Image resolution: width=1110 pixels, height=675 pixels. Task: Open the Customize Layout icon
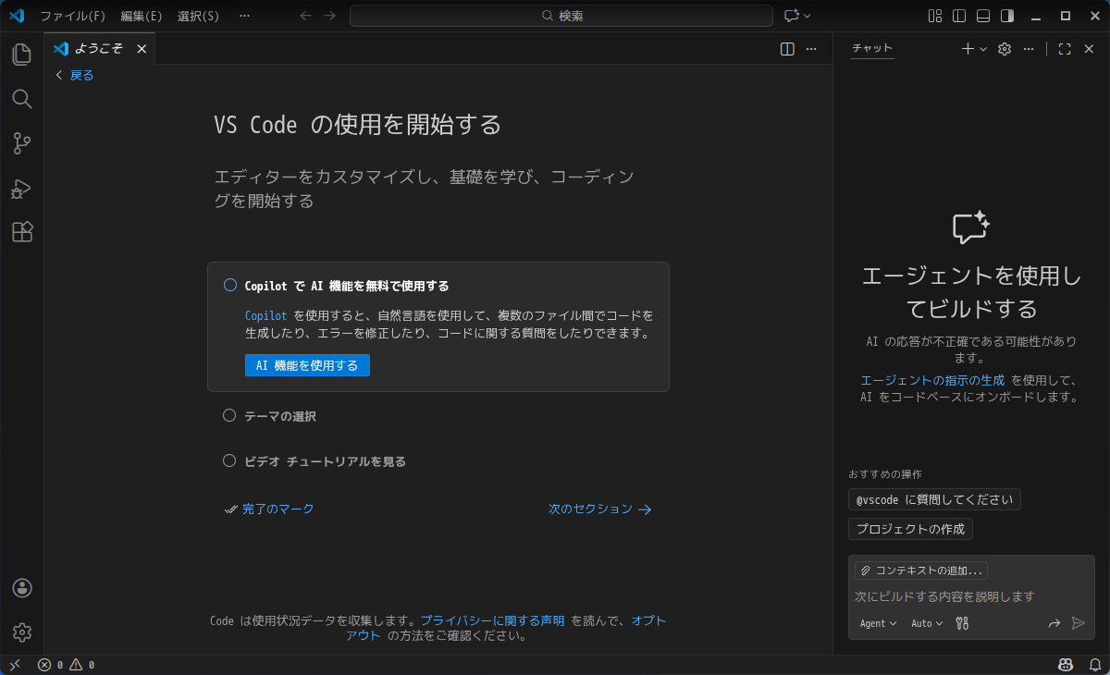tap(935, 16)
